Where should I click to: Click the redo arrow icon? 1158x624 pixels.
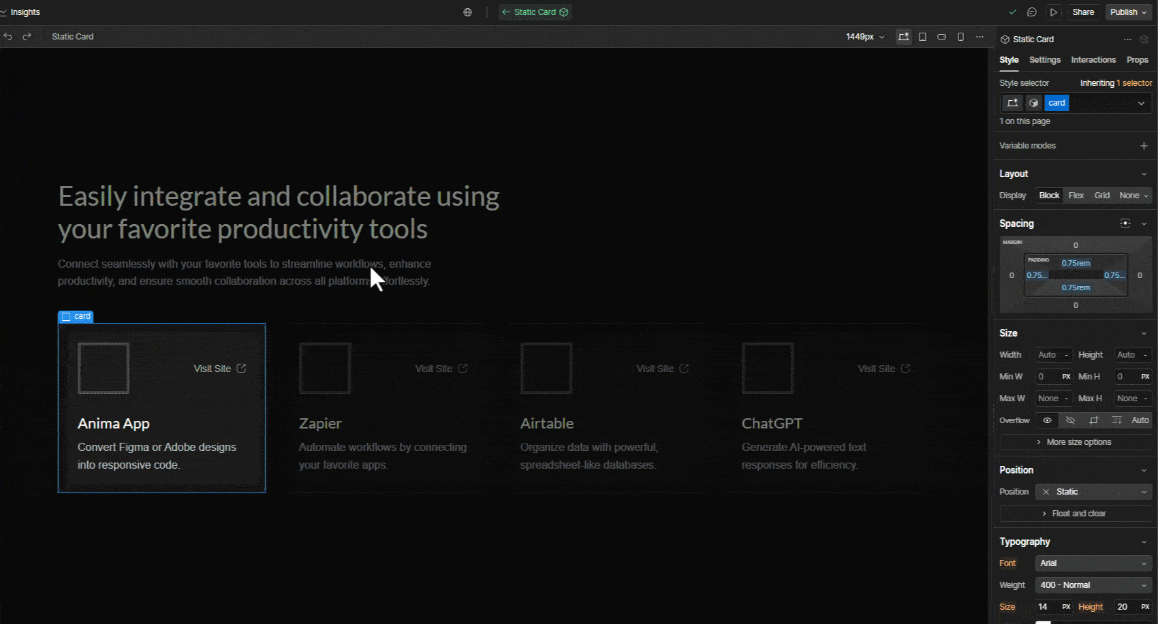tap(27, 37)
